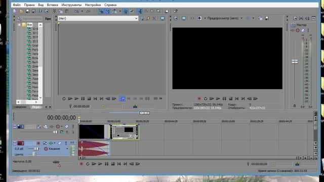The image size is (324, 182).
Task: Click the Undo arrow icon in toolbar
Action: [x=76, y=11]
